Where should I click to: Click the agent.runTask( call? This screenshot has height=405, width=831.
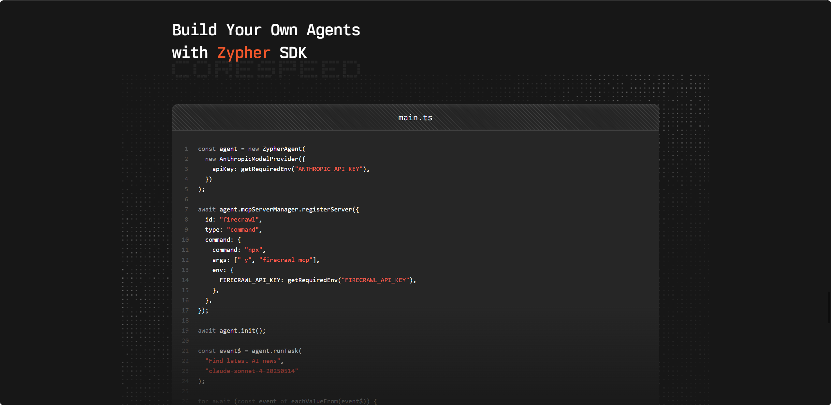pos(277,351)
